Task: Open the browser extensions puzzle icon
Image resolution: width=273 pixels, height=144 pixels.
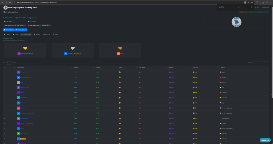Action: click(x=257, y=2)
